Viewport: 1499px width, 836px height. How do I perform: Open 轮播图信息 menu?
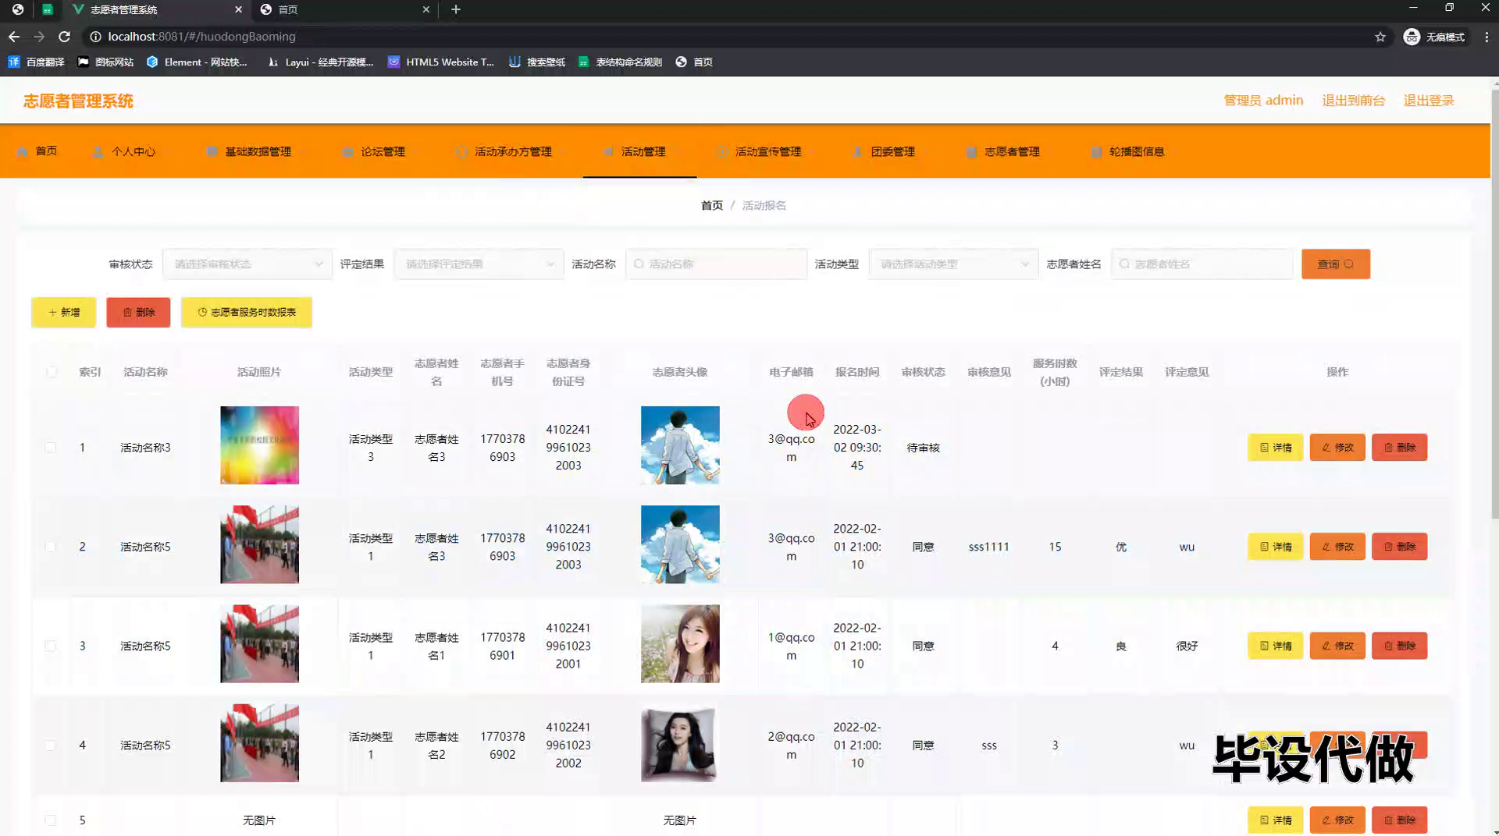coord(1128,151)
